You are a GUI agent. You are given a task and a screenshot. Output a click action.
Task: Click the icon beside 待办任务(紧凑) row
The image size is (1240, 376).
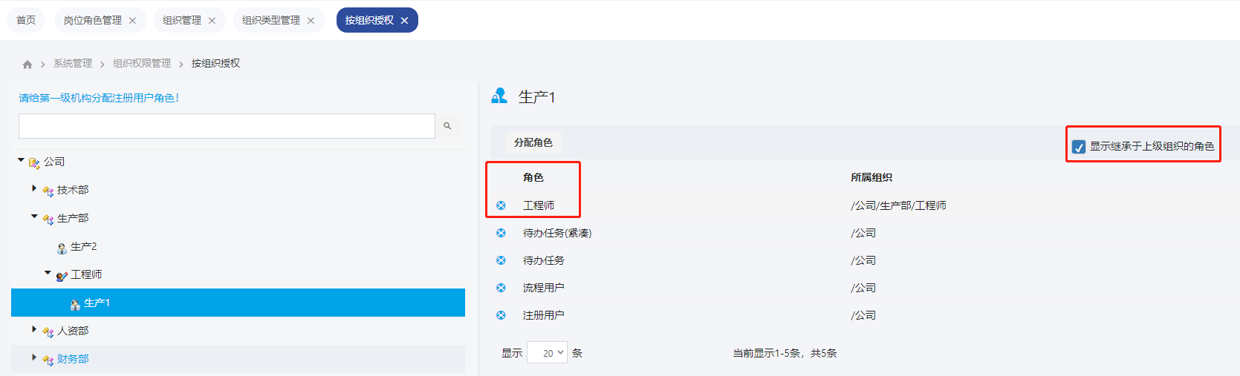[x=501, y=233]
